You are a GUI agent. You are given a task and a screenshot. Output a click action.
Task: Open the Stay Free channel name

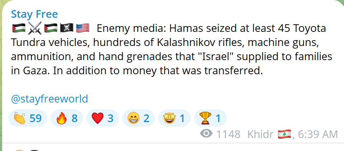tap(34, 14)
